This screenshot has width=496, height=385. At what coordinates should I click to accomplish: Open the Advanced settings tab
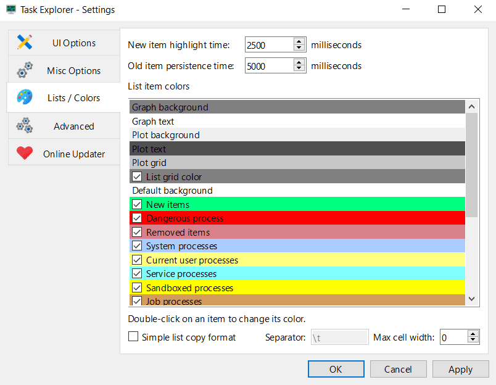[x=64, y=126]
